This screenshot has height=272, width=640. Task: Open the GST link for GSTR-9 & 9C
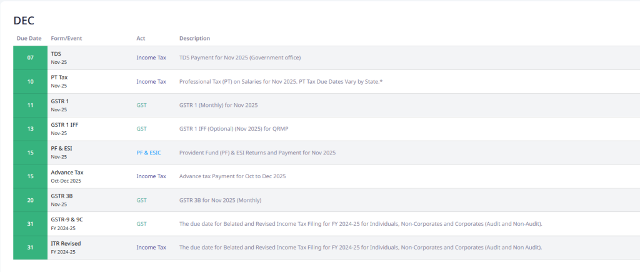coord(141,224)
